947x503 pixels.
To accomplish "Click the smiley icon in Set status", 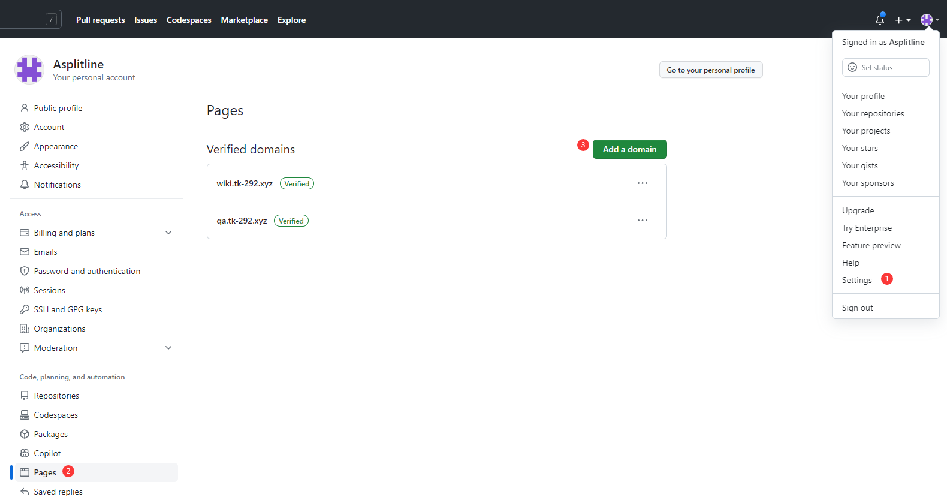I will coord(852,67).
